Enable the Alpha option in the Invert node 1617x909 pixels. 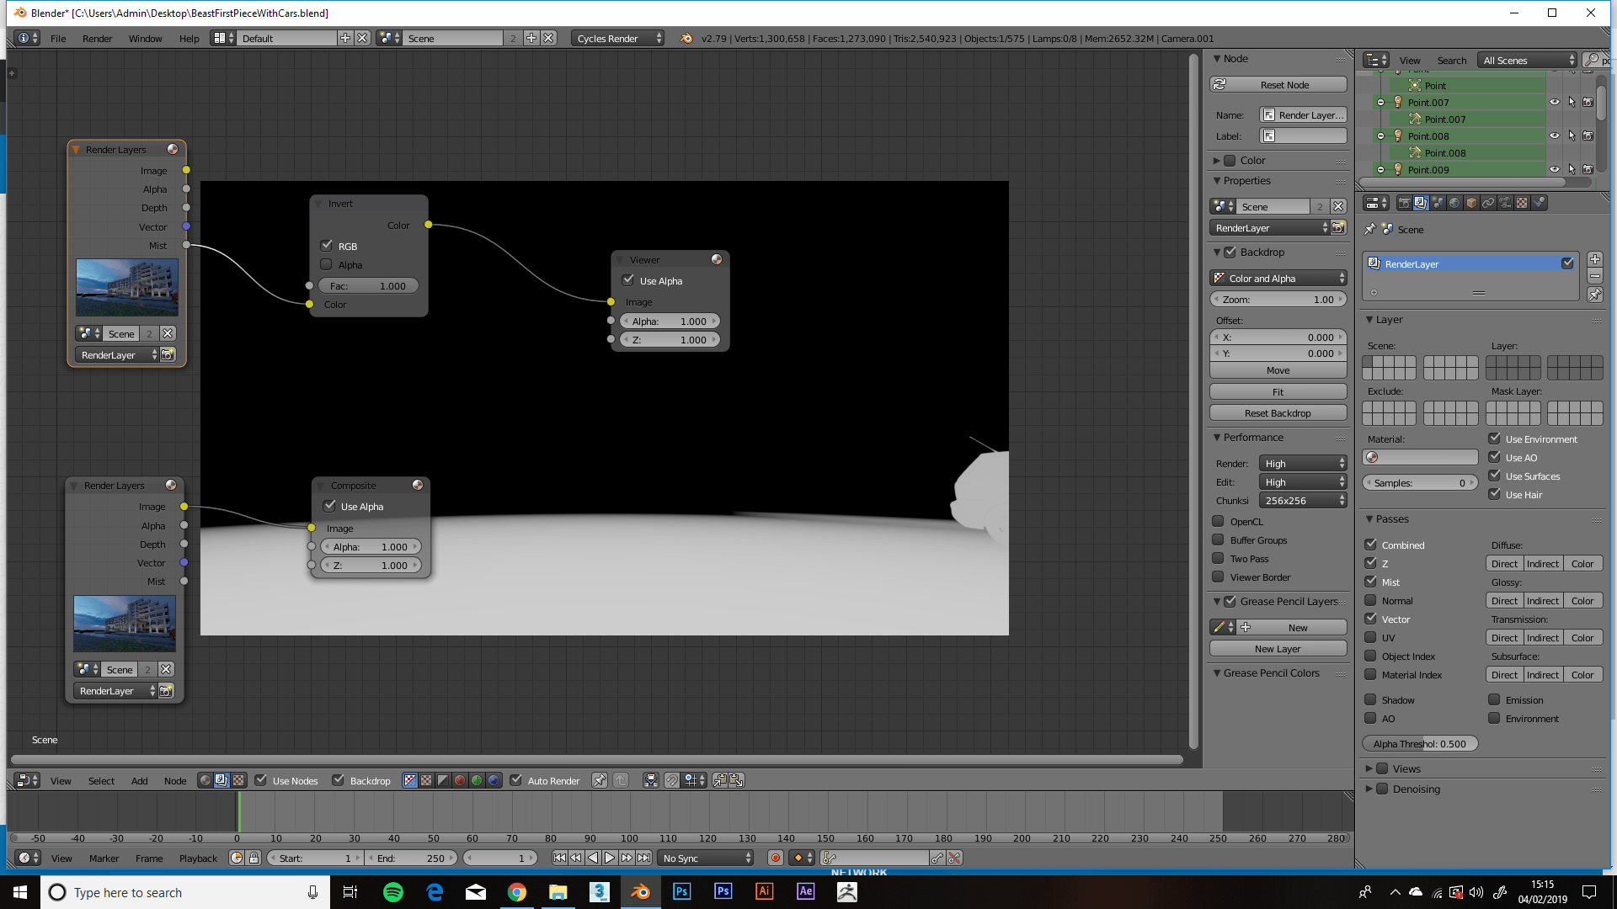tap(326, 264)
